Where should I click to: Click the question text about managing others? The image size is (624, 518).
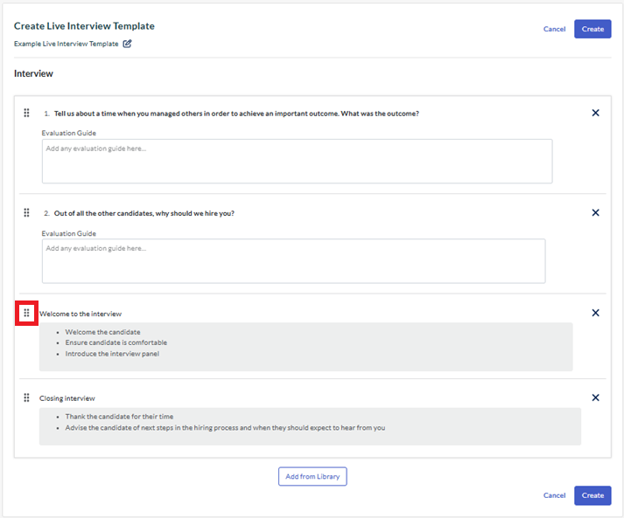[x=236, y=114]
